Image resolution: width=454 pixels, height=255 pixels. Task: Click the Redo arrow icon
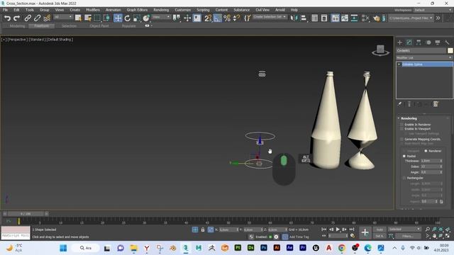click(17, 18)
